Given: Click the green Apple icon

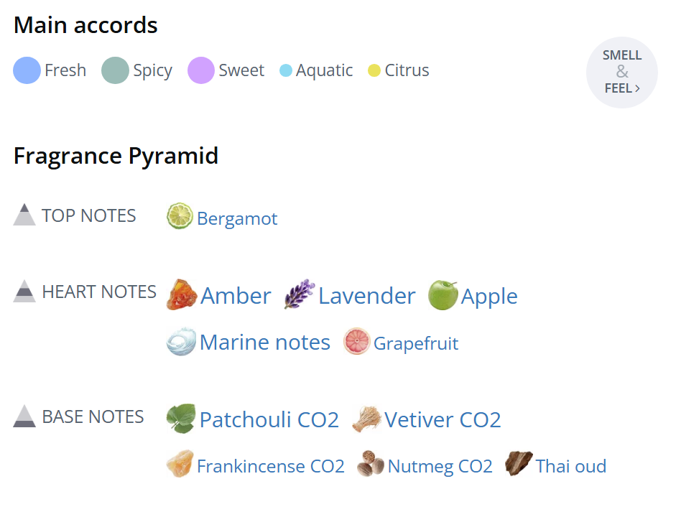Looking at the screenshot, I should 443,295.
